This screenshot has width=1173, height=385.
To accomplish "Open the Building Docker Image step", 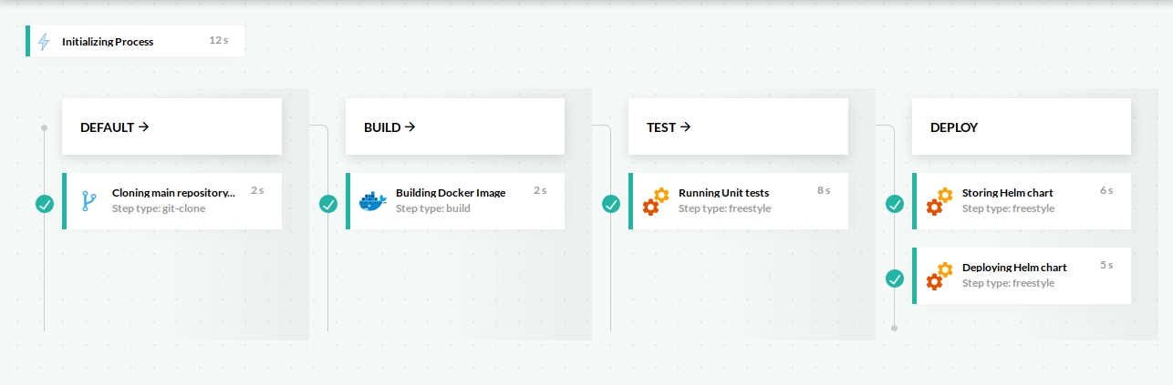I will click(451, 193).
